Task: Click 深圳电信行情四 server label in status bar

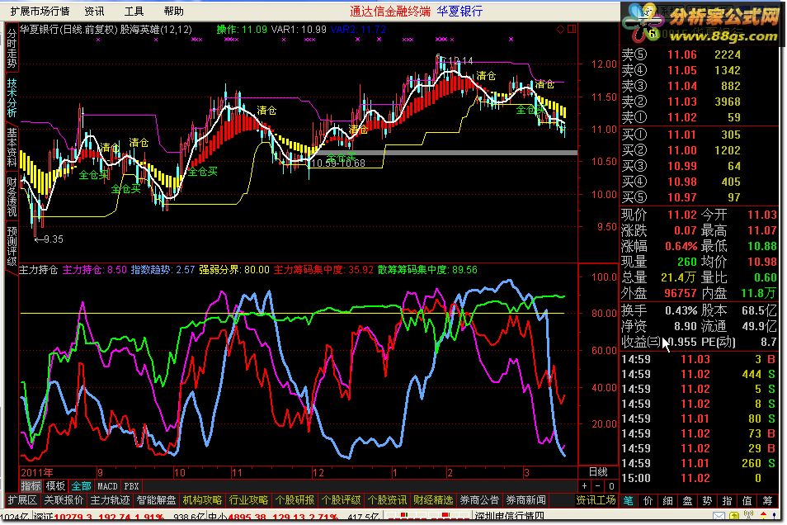Action: [x=510, y=517]
